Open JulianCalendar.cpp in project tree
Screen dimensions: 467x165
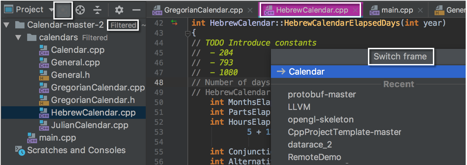(89, 125)
